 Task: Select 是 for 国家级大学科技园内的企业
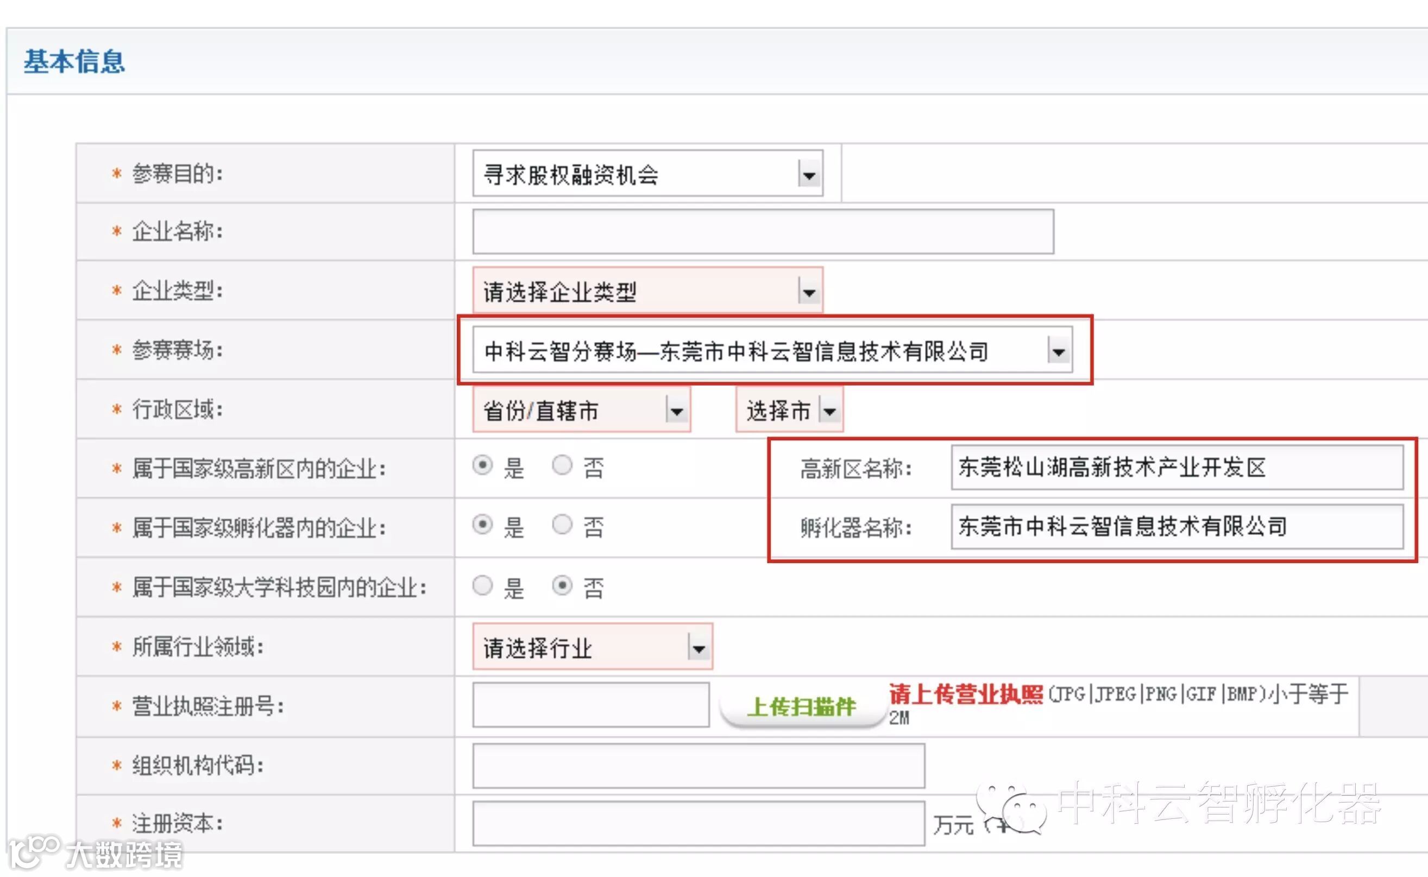pos(482,585)
